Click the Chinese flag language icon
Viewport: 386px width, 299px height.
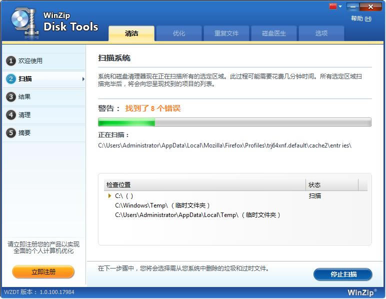click(333, 6)
